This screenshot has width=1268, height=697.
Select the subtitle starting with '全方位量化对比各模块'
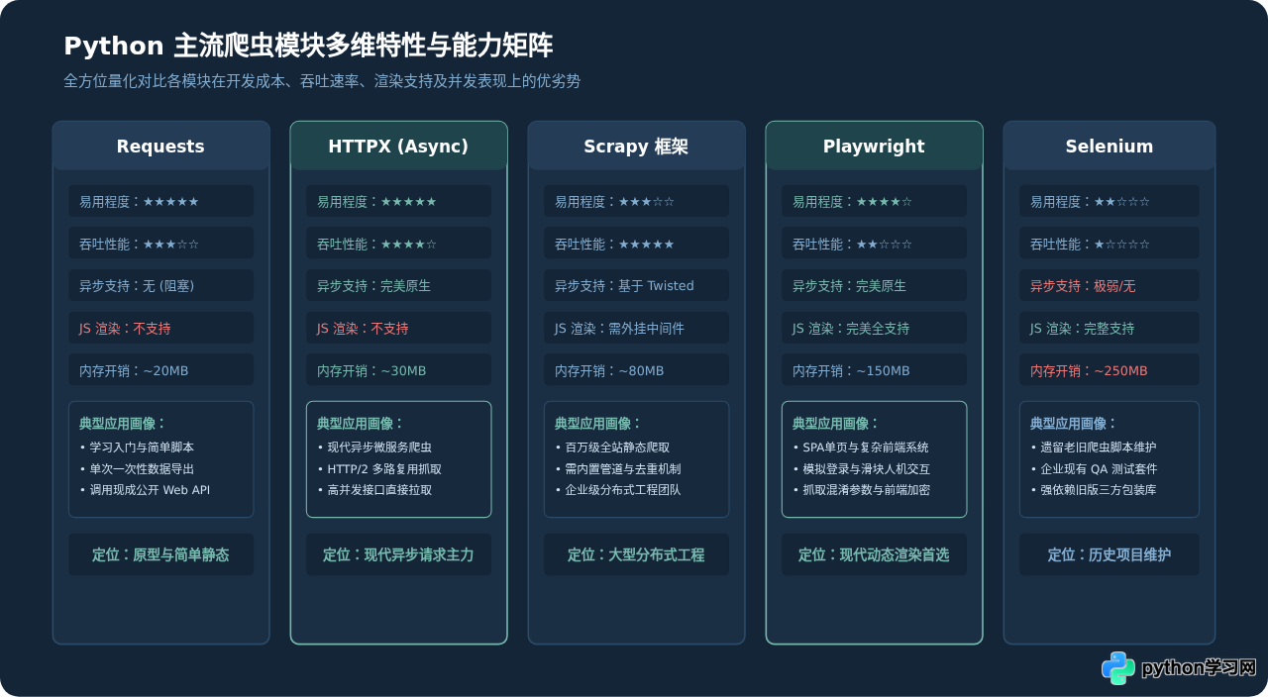(322, 81)
